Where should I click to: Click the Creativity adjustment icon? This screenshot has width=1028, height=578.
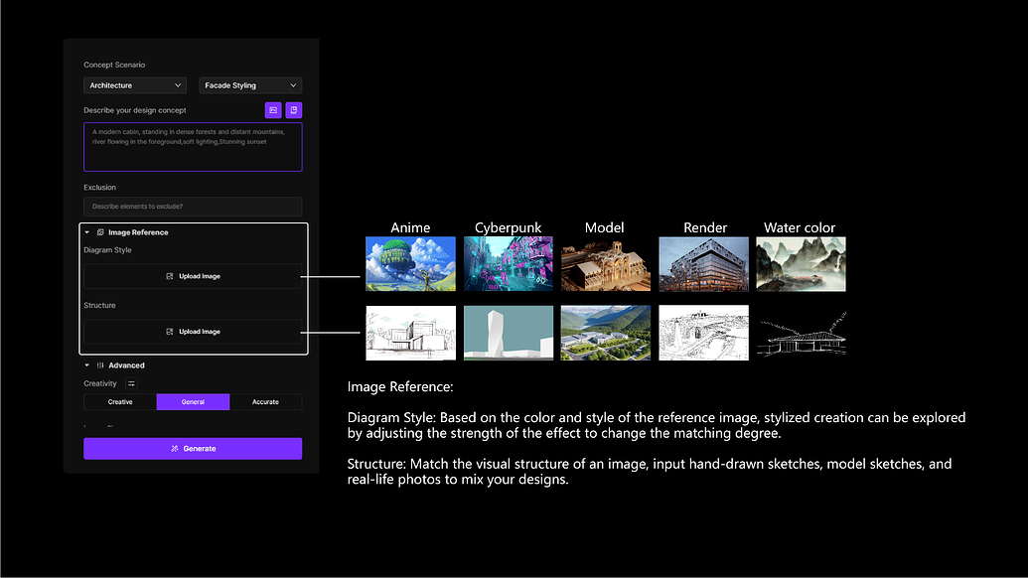pos(131,383)
